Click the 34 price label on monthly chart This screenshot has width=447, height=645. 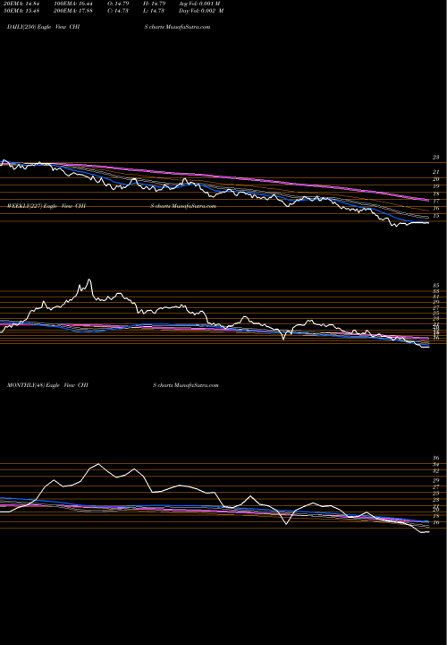(436, 465)
